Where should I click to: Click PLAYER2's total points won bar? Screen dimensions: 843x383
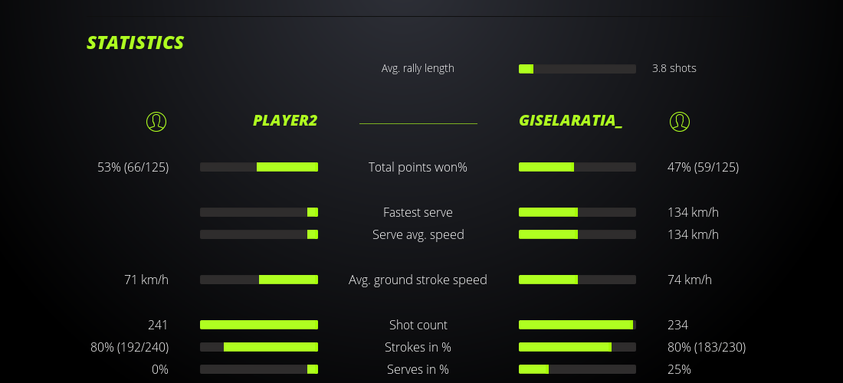pyautogui.click(x=259, y=167)
